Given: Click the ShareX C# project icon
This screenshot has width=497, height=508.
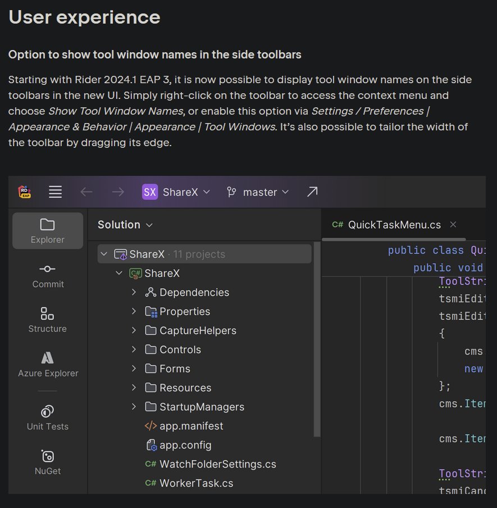Looking at the screenshot, I should click(x=135, y=274).
